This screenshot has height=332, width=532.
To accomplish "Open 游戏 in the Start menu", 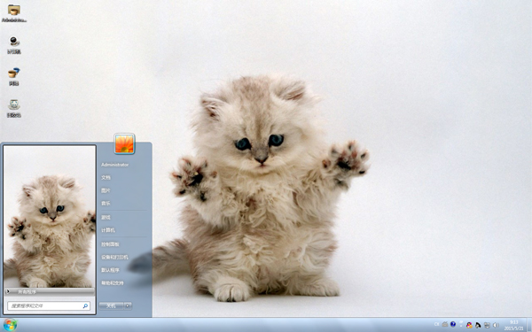I will 106,217.
